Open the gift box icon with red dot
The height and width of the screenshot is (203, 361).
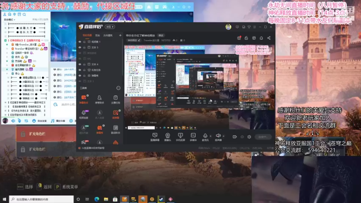pos(239,38)
